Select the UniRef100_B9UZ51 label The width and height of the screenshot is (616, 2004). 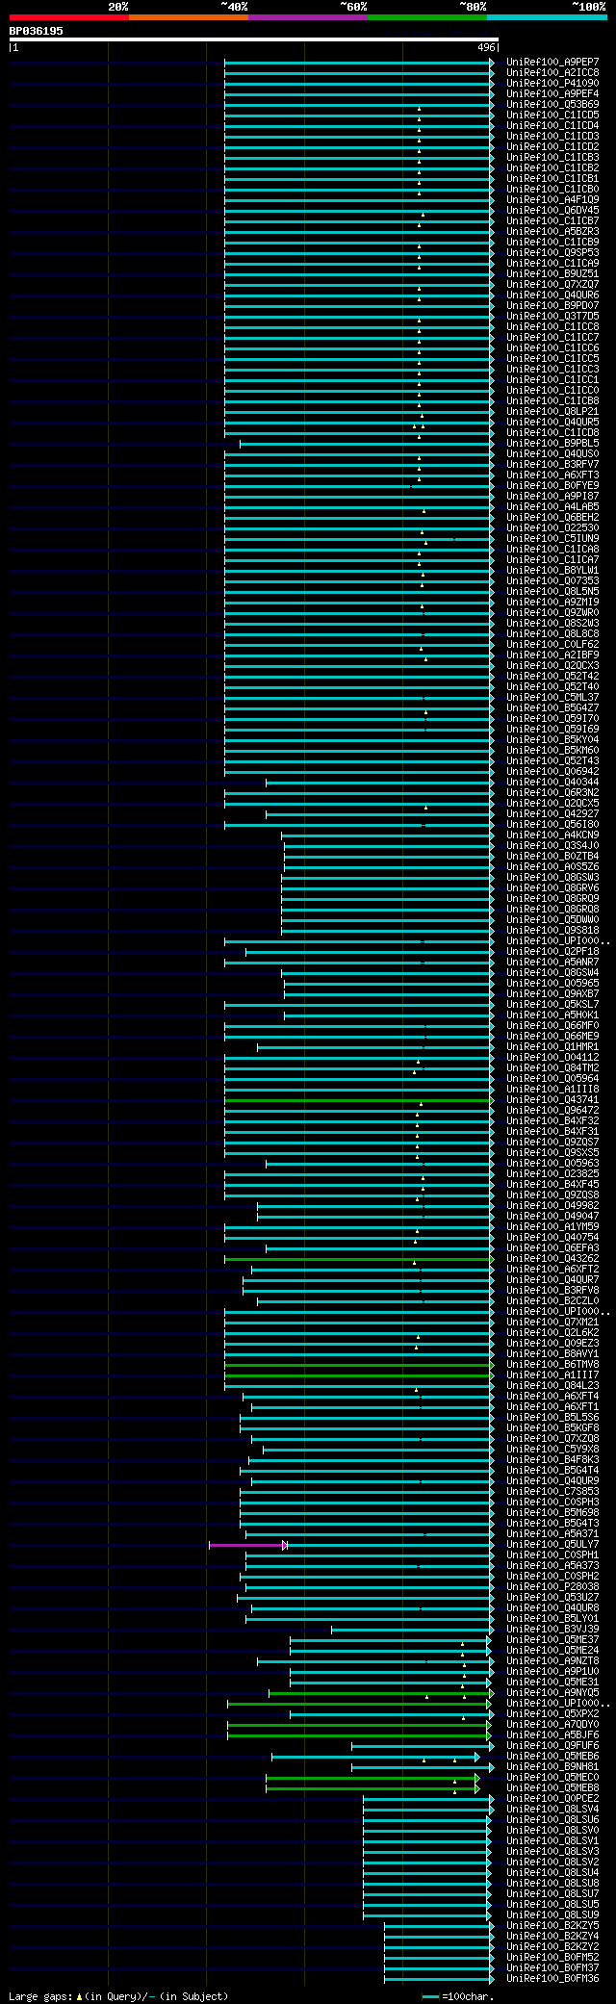[552, 273]
